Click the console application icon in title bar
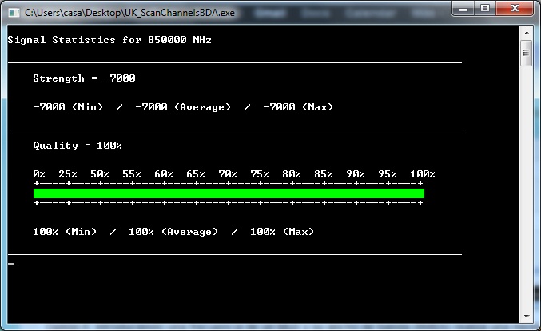 tap(14, 13)
